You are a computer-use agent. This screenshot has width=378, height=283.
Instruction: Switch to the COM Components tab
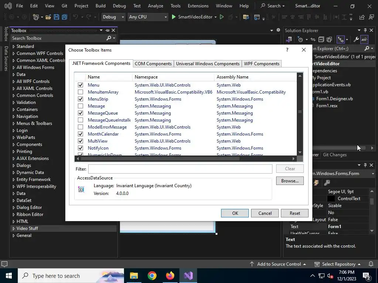coord(153,63)
